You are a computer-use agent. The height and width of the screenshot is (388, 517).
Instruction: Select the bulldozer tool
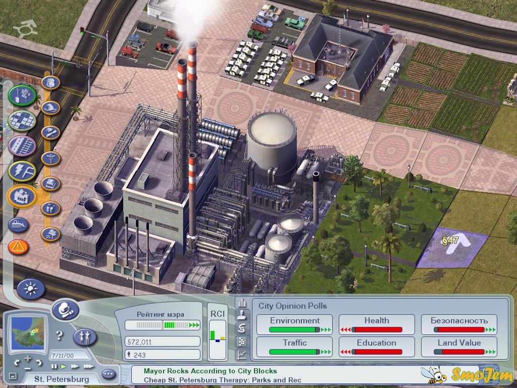(18, 225)
